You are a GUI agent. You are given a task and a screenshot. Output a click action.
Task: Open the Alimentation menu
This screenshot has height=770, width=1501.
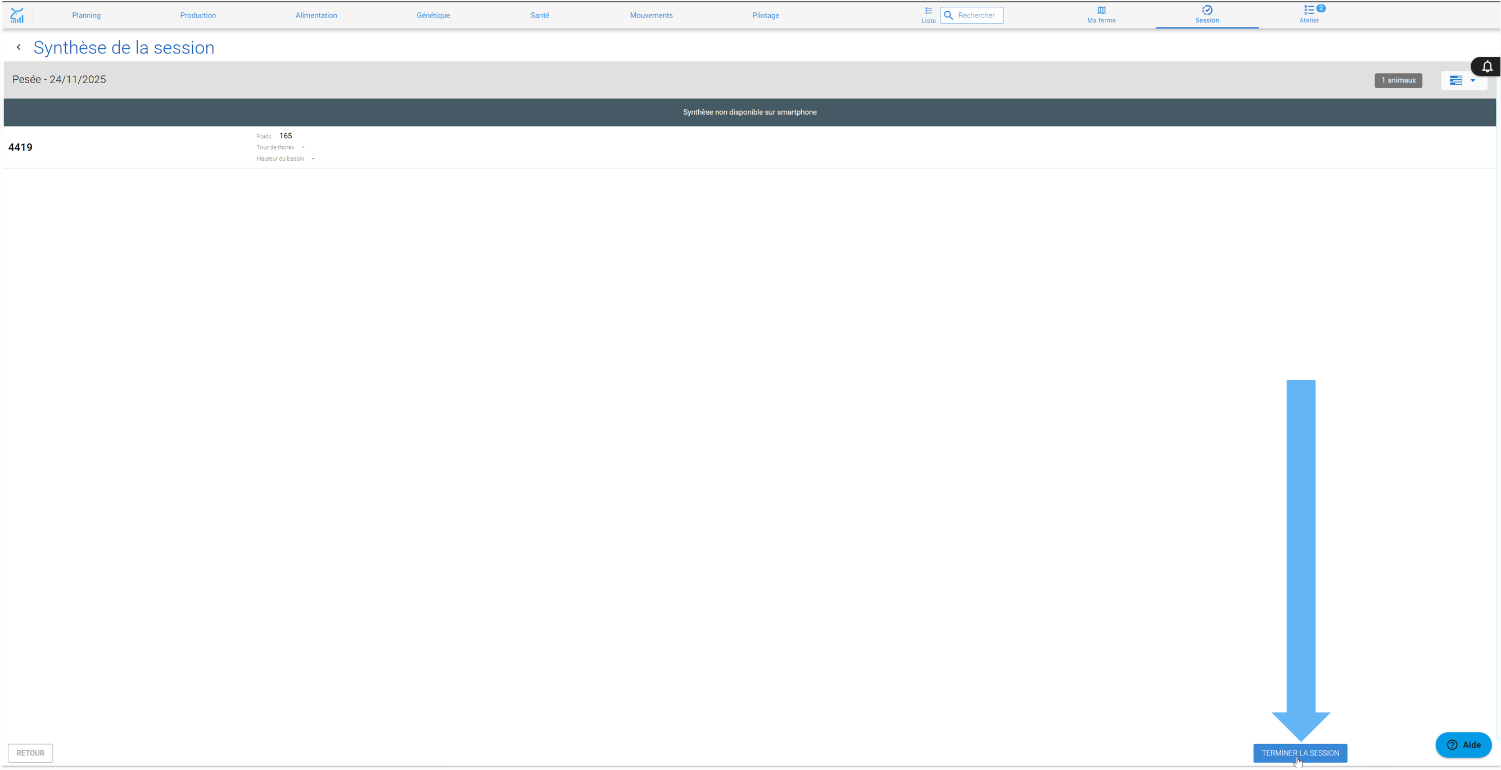(x=316, y=16)
